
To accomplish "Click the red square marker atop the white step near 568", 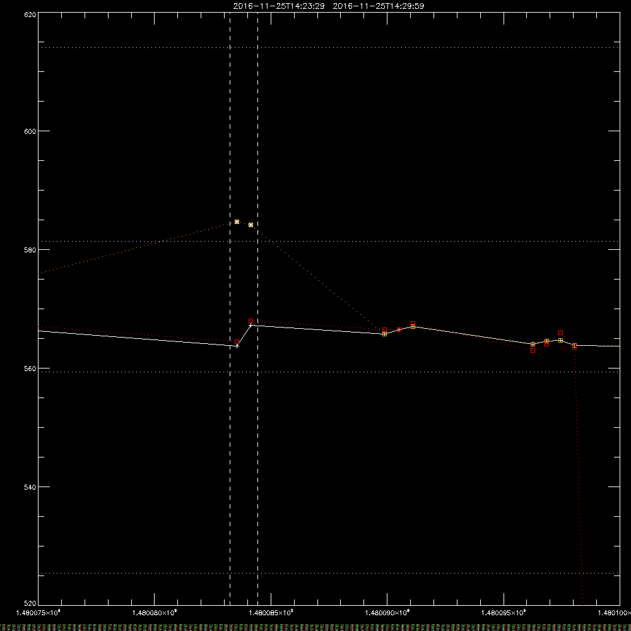I will coord(251,321).
